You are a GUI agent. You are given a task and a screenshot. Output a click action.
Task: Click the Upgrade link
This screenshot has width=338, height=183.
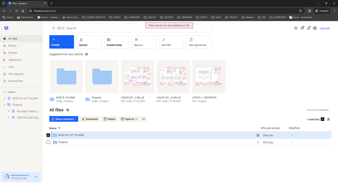[x=325, y=28]
